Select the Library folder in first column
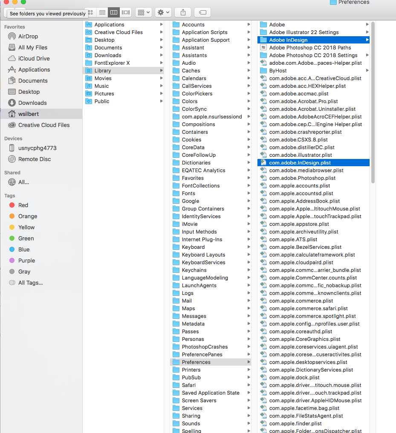The width and height of the screenshot is (396, 433). coord(124,71)
